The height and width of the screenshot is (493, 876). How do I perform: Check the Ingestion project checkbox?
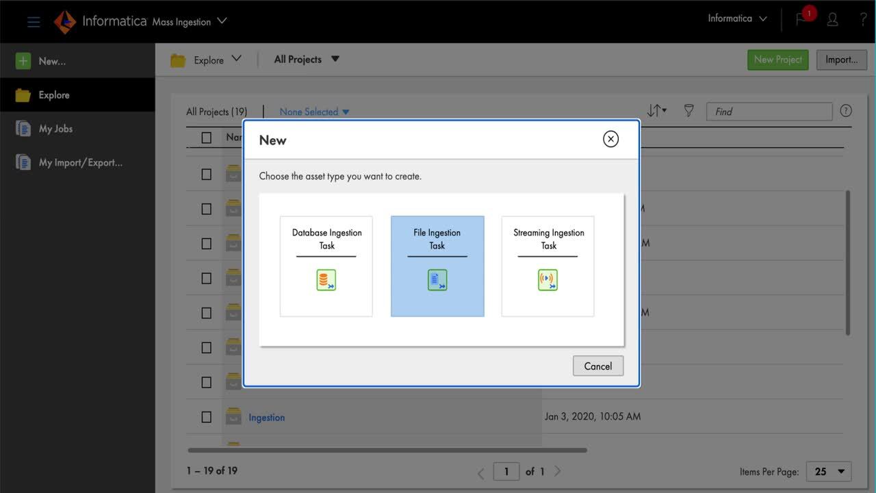pos(207,417)
